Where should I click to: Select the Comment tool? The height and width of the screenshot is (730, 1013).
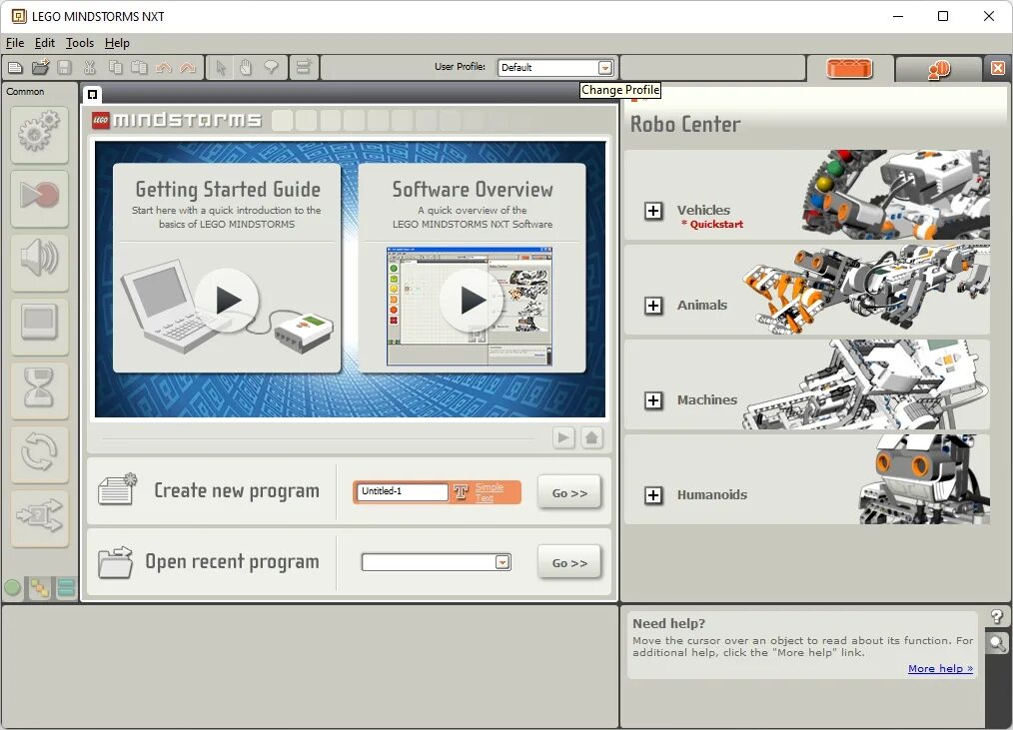tap(271, 67)
